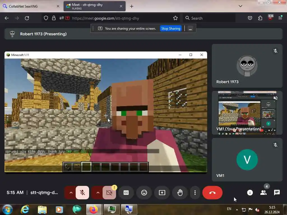
Task: Go back one page
Action: [x=7, y=18]
